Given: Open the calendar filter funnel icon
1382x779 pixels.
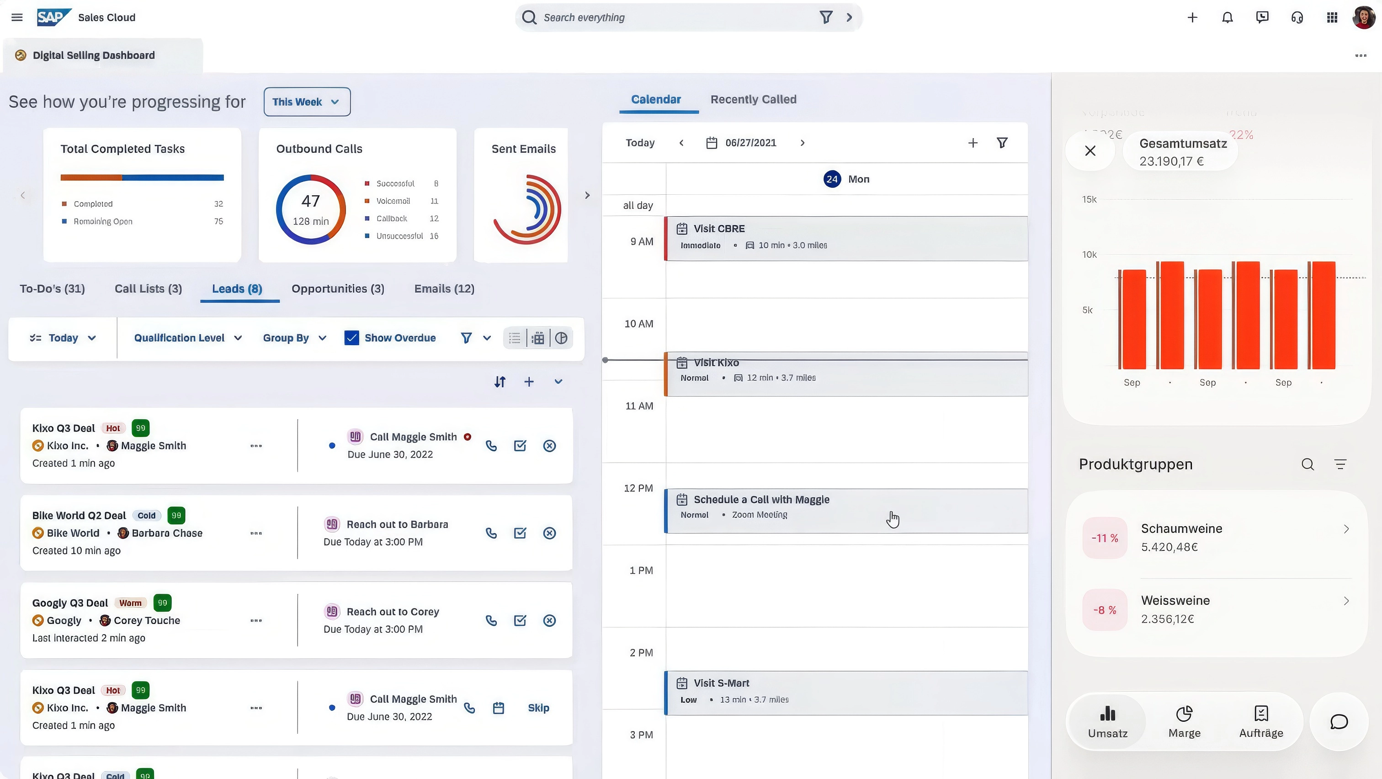Looking at the screenshot, I should coord(1002,143).
